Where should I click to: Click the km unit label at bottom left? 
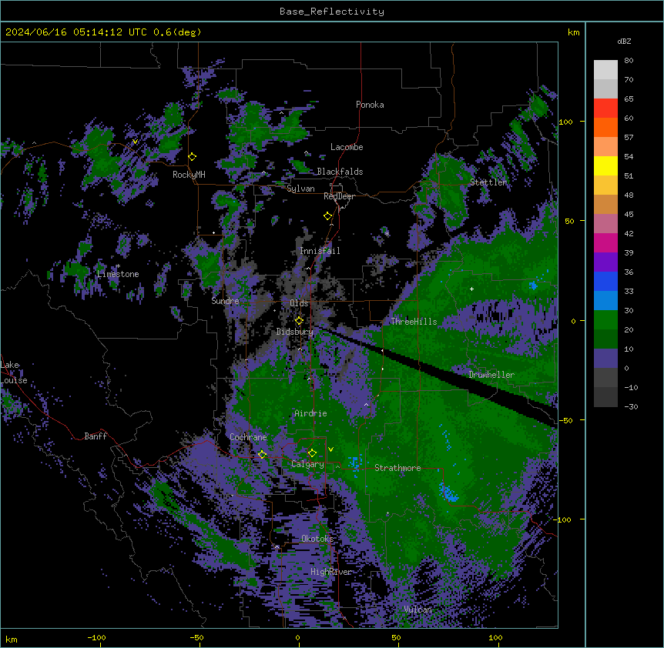tap(12, 639)
